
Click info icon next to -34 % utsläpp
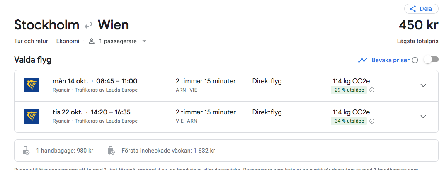(372, 121)
